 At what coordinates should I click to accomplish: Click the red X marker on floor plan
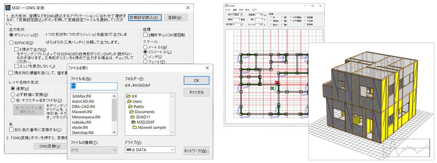click(x=276, y=82)
